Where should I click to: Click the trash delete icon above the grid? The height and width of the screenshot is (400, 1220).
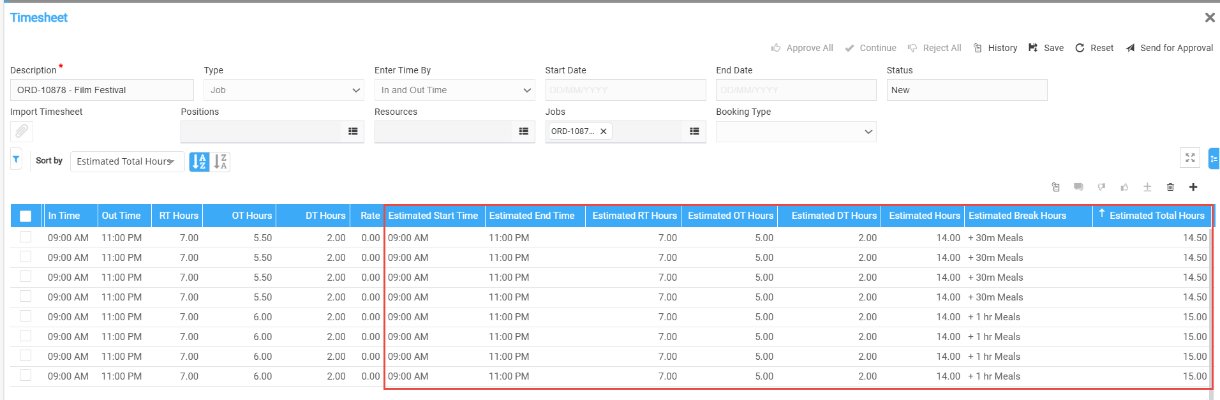click(1170, 187)
